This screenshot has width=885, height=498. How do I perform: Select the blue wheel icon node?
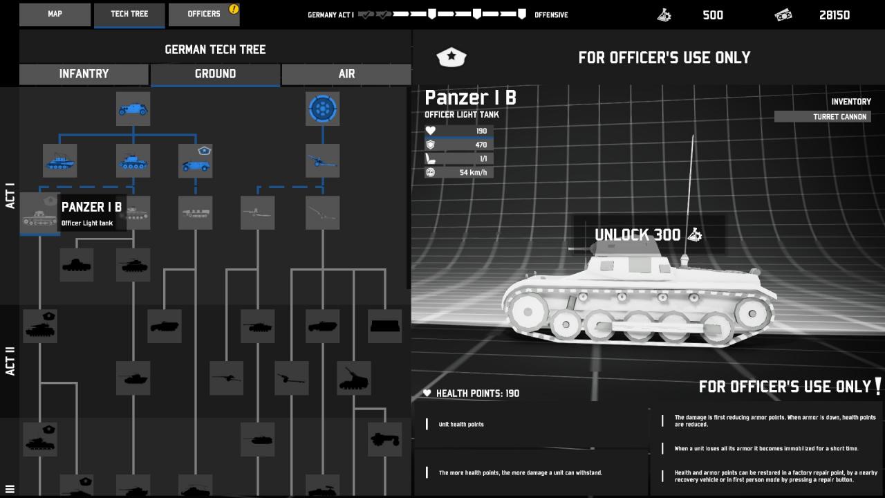tap(322, 109)
